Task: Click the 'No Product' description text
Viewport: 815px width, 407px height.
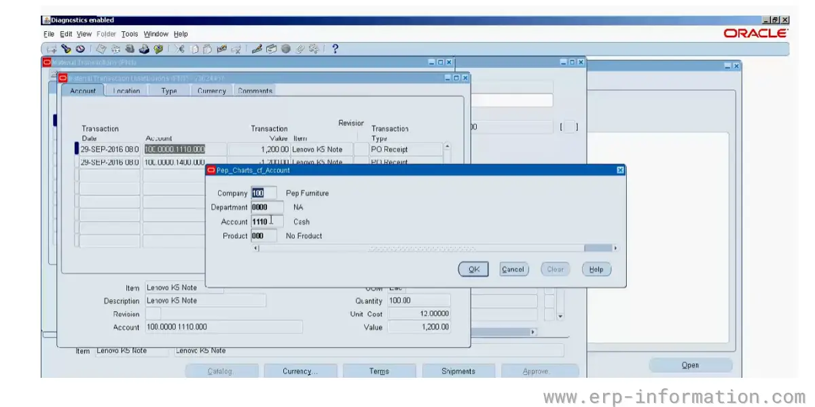Action: [304, 236]
